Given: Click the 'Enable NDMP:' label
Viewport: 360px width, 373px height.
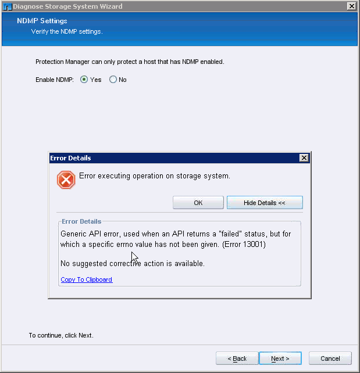Looking at the screenshot, I should (x=55, y=80).
